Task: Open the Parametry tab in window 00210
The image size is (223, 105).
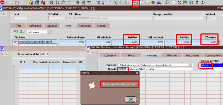Action: pos(193,55)
